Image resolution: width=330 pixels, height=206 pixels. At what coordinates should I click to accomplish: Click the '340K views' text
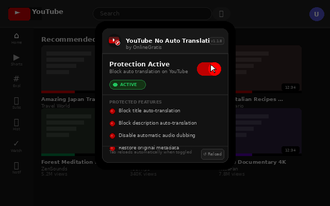tap(143, 174)
